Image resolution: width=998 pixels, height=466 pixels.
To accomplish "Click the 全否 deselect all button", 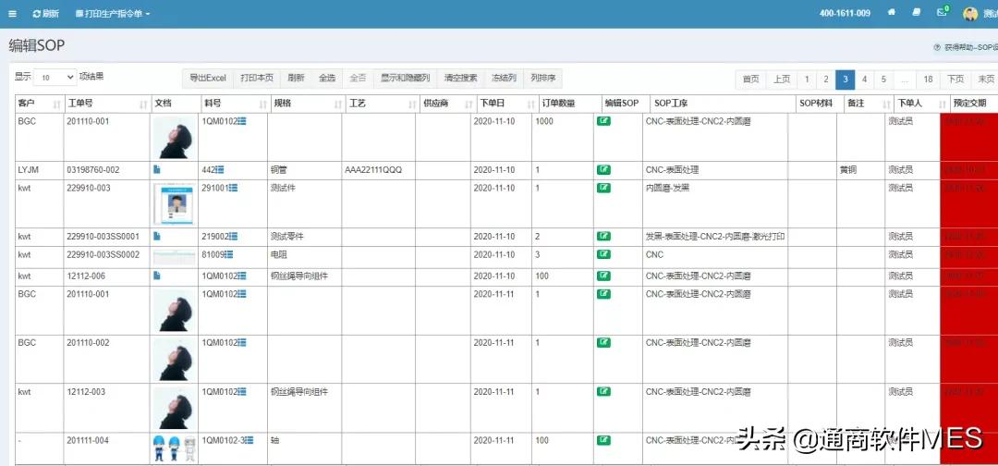I will pyautogui.click(x=359, y=79).
